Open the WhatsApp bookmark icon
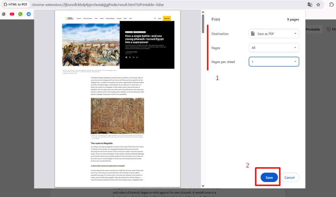336x197 pixels. pos(20,14)
